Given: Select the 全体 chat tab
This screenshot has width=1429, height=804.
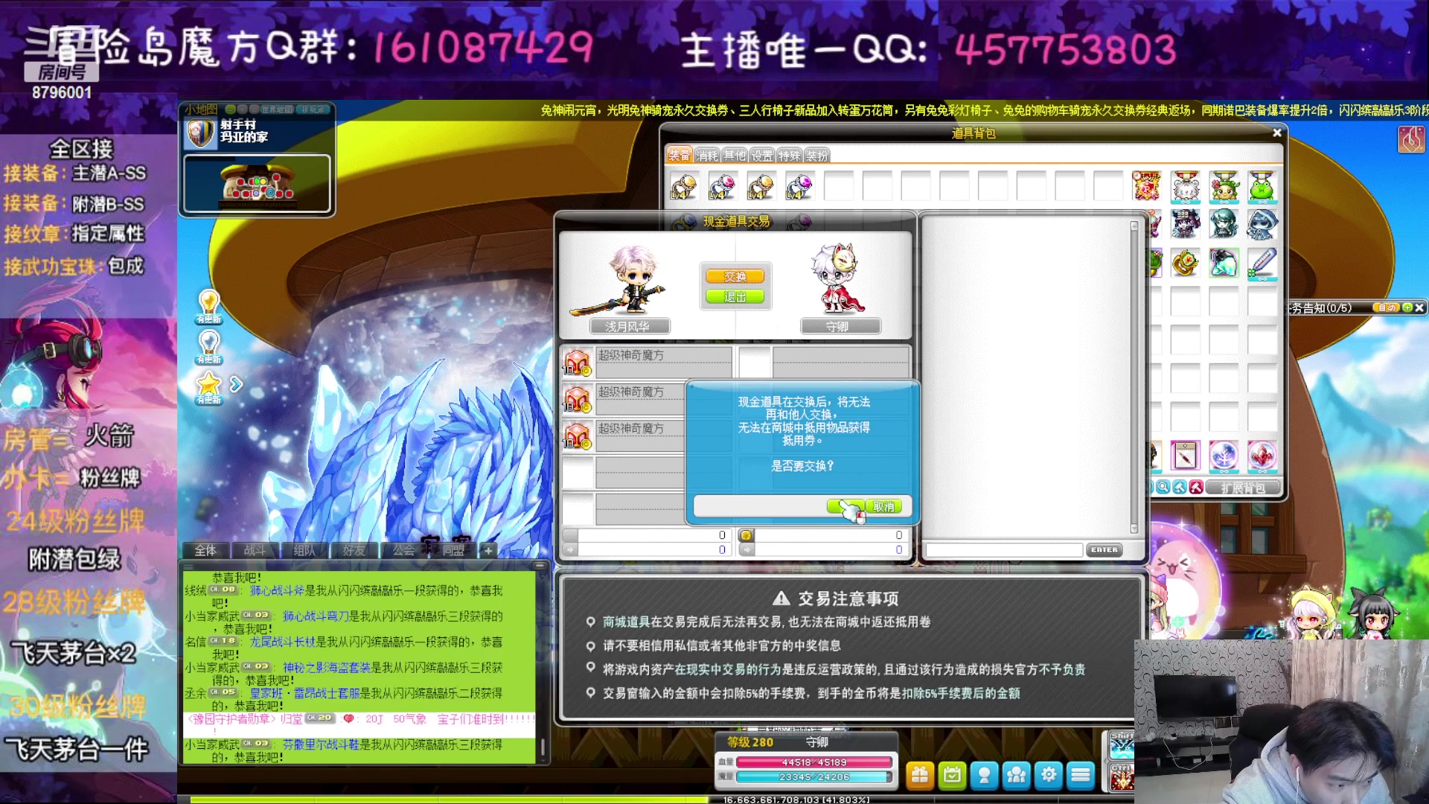Looking at the screenshot, I should point(205,550).
